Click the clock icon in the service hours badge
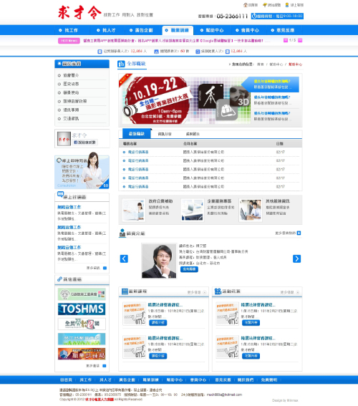The image size is (358, 406). click(x=254, y=16)
